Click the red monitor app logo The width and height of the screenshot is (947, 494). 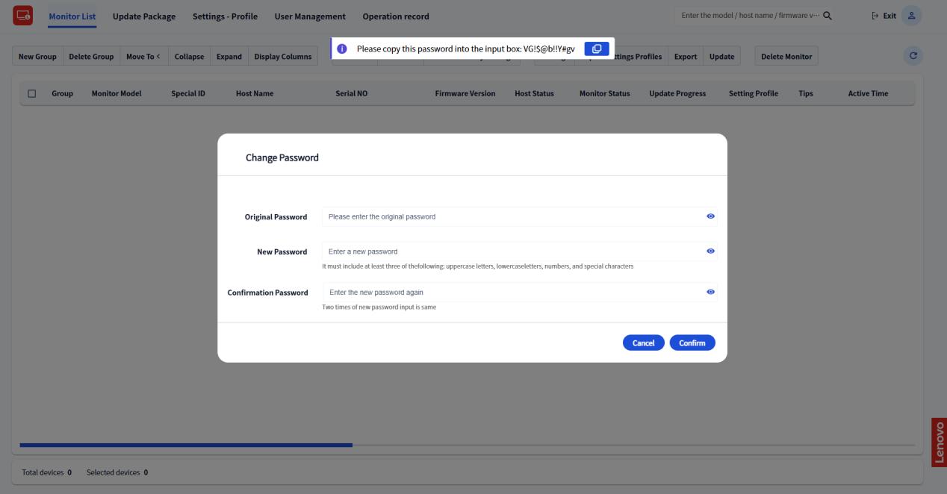click(23, 16)
